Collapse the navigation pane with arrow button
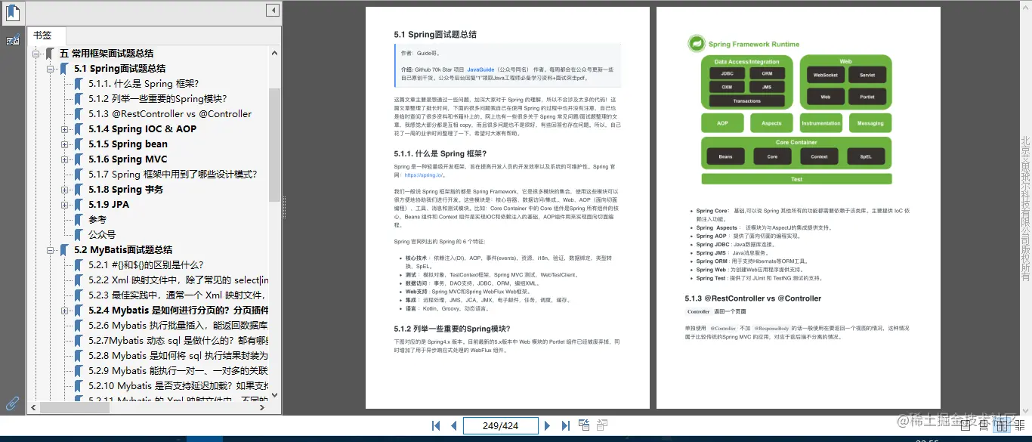Viewport: 1032px width, 442px height. coord(273,11)
